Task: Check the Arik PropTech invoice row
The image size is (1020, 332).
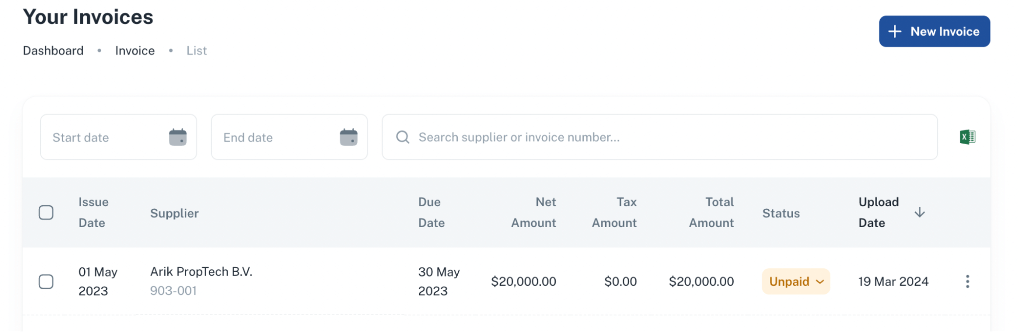Action: (x=46, y=281)
